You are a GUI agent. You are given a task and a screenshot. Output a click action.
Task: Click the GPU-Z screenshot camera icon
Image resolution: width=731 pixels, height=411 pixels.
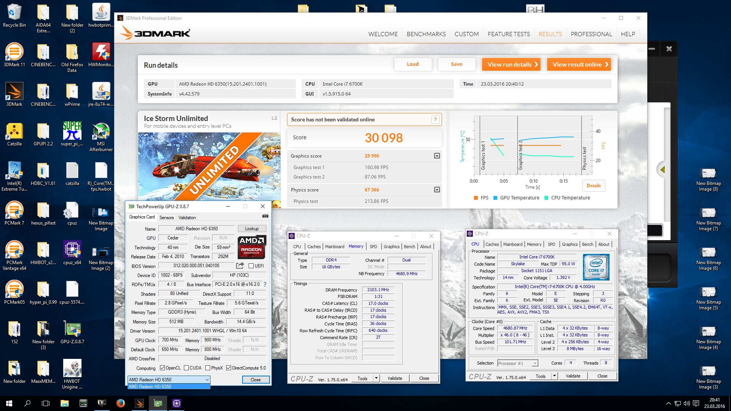coord(265,216)
